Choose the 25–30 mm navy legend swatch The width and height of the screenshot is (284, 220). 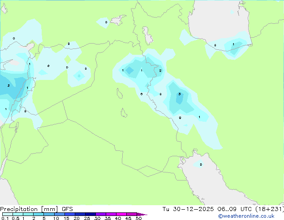click(90, 214)
